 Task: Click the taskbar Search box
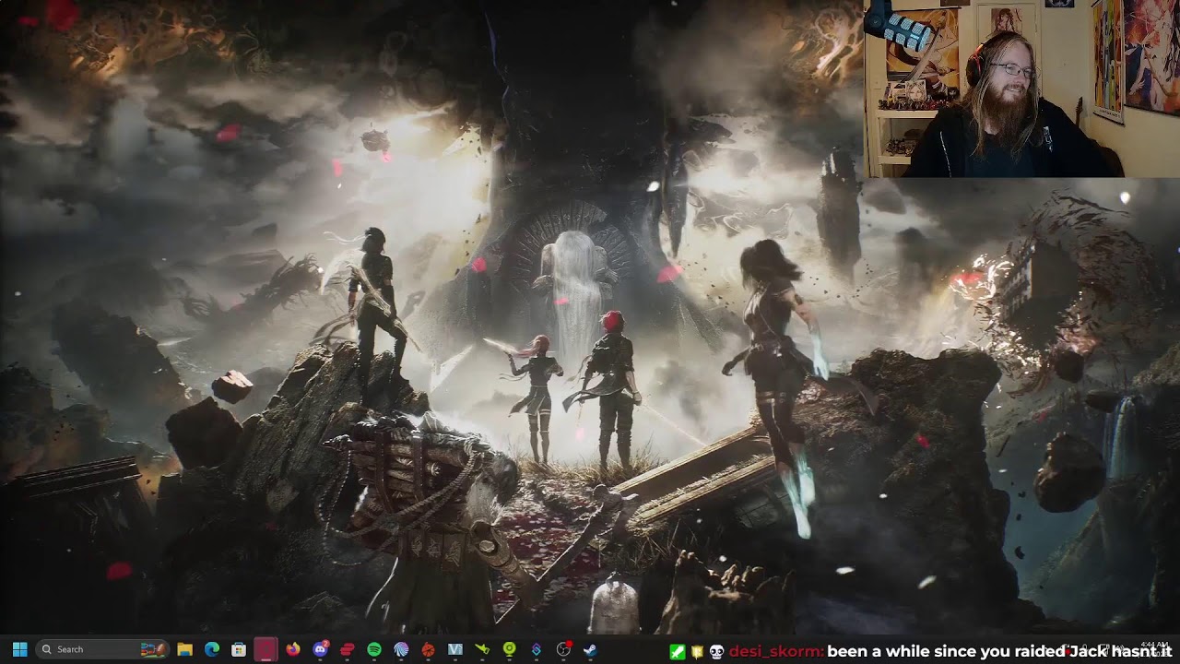(101, 649)
